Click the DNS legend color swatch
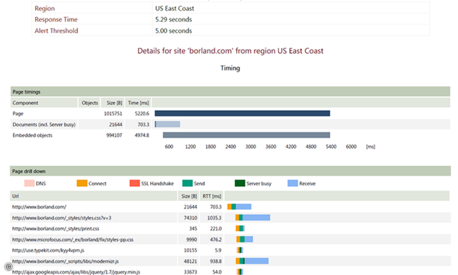This screenshot has width=458, height=275. coord(29,183)
